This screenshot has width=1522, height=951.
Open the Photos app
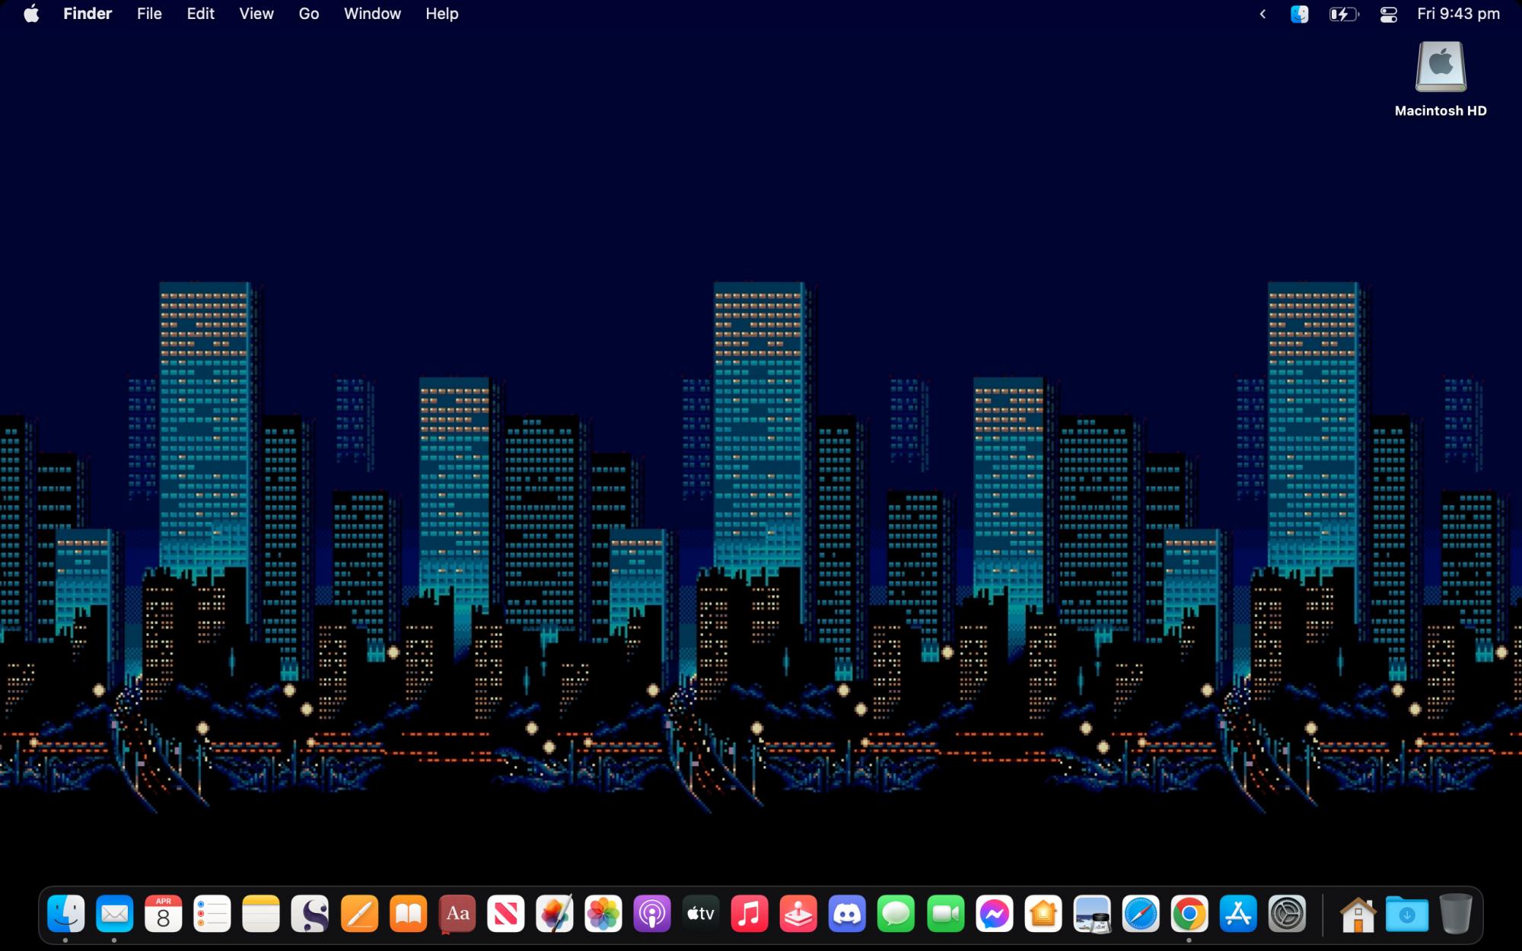click(x=603, y=914)
